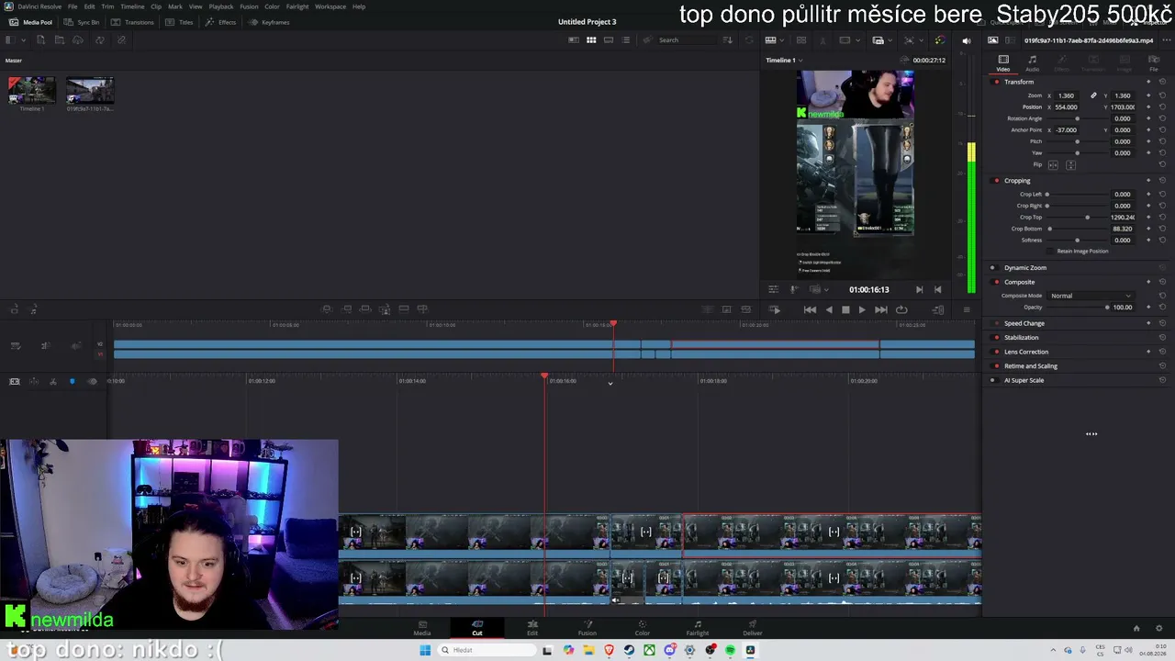1175x661 pixels.
Task: Open the Composite Mode dropdown set to Normal
Action: tap(1091, 296)
